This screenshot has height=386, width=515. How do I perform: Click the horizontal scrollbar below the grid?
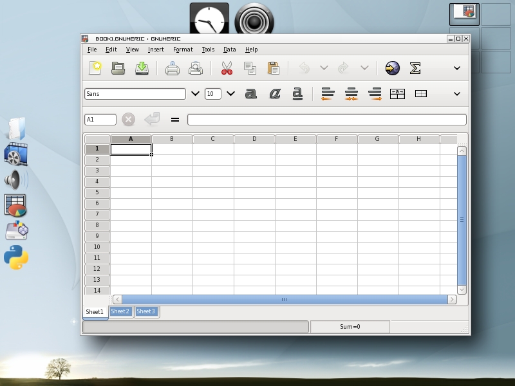click(x=284, y=299)
